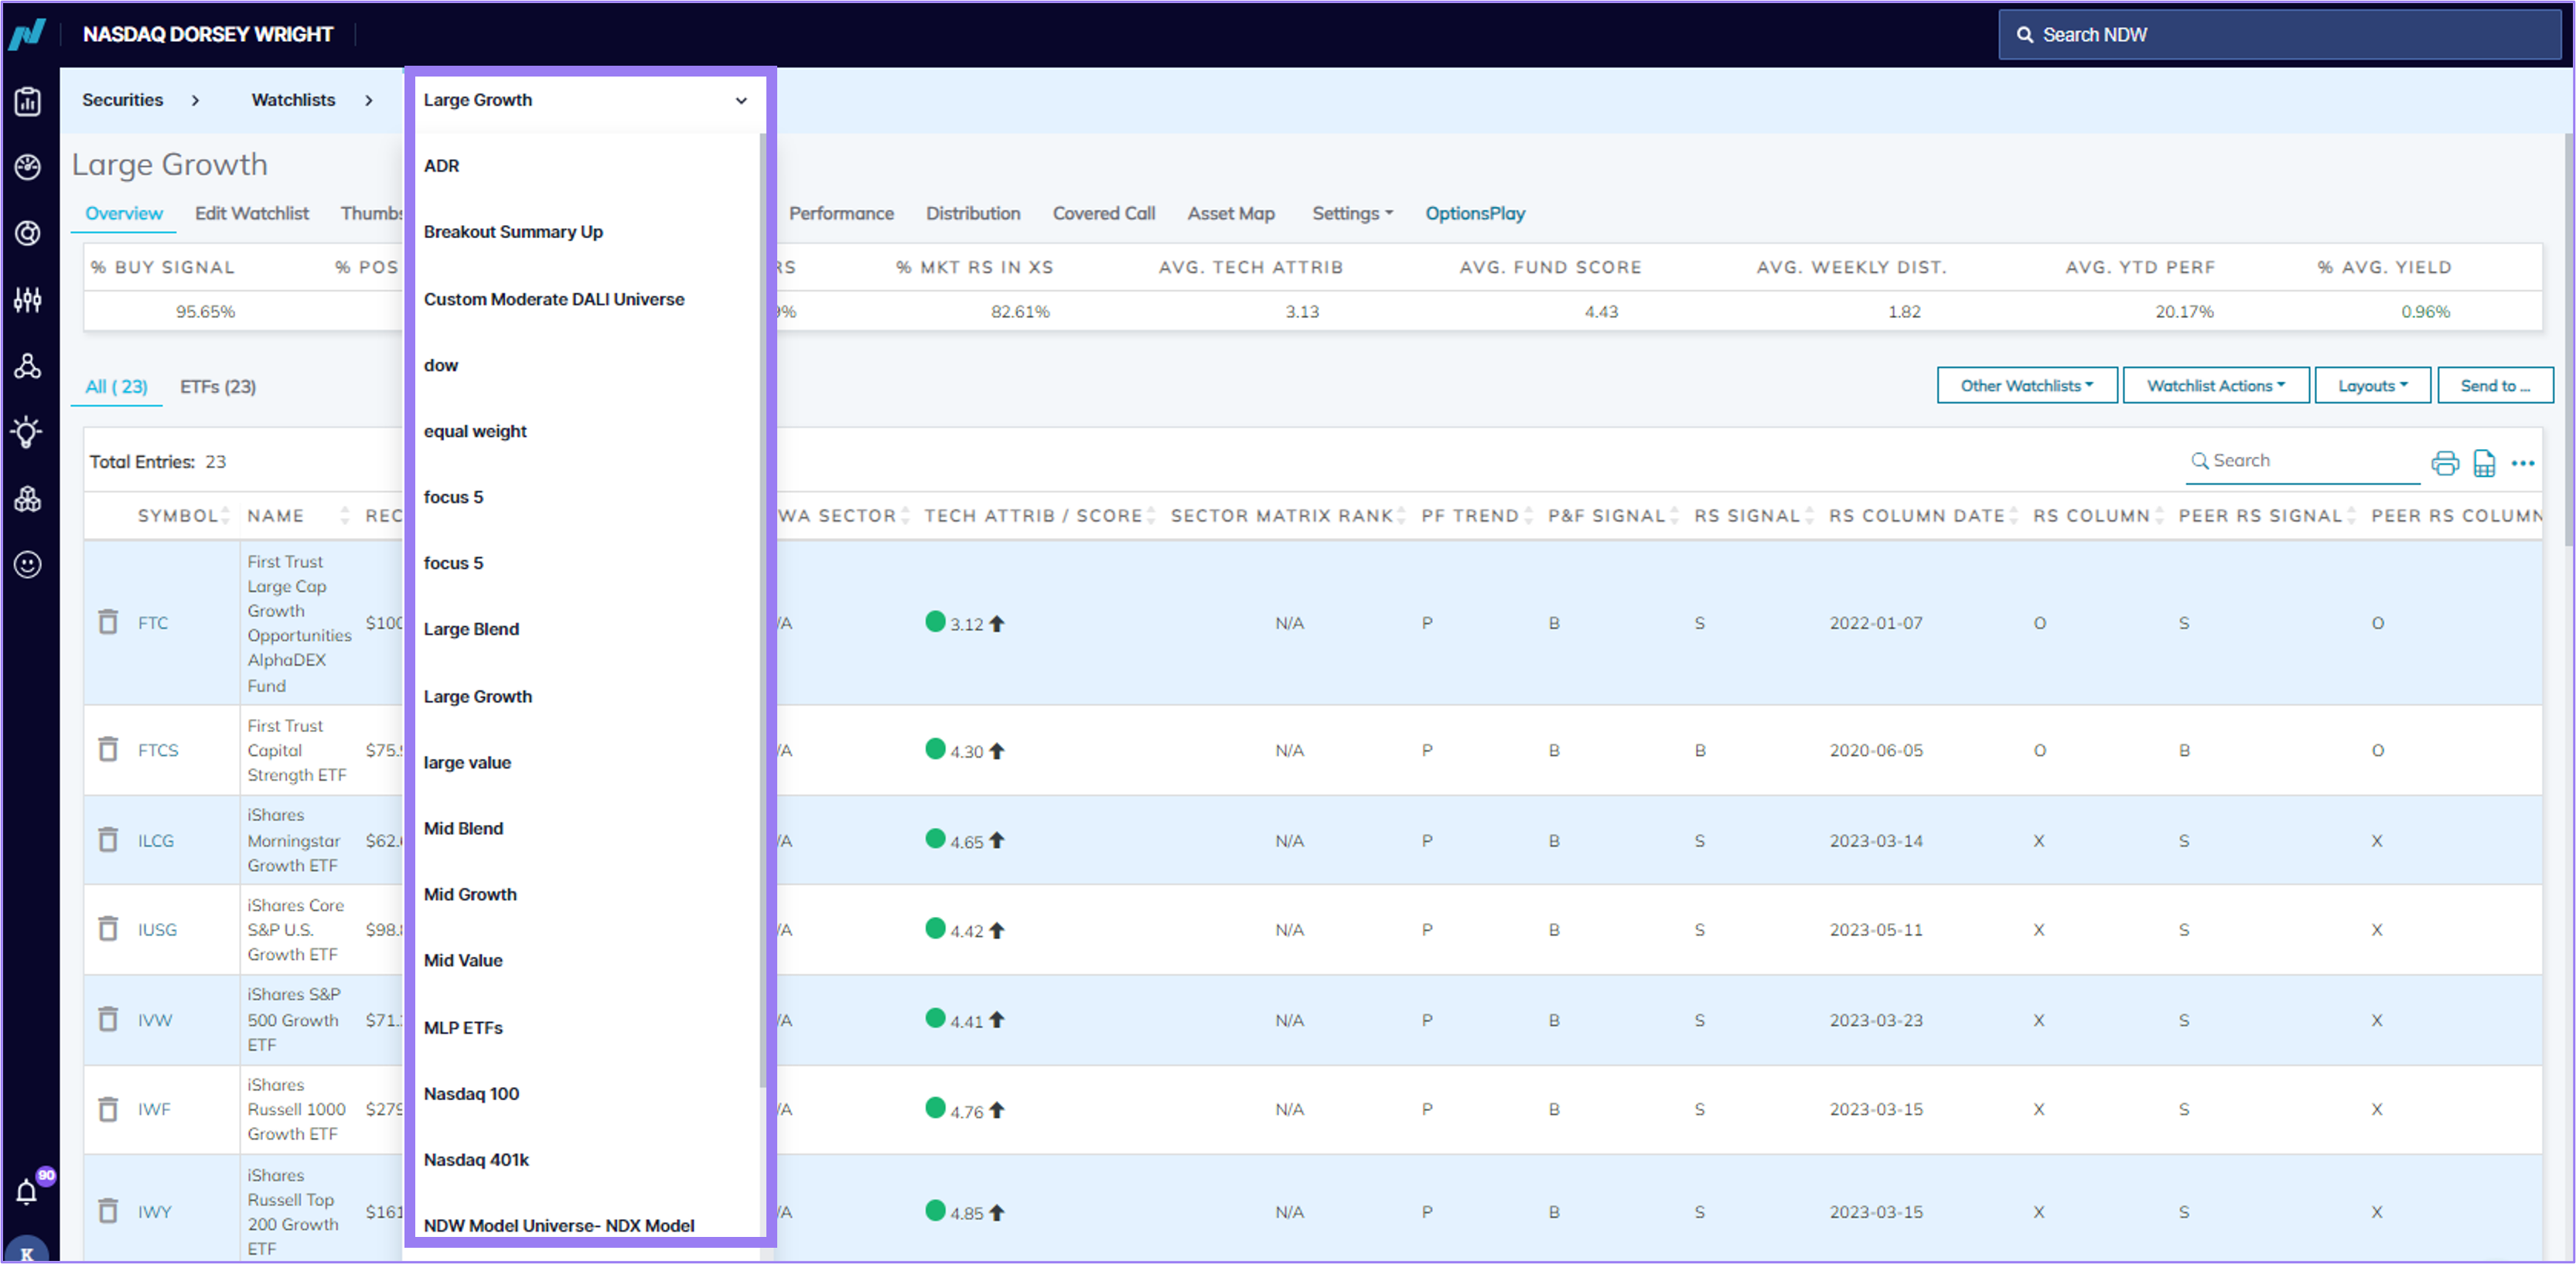This screenshot has height=1264, width=2576.
Task: Switch to the ETFs (23) tab
Action: point(218,386)
